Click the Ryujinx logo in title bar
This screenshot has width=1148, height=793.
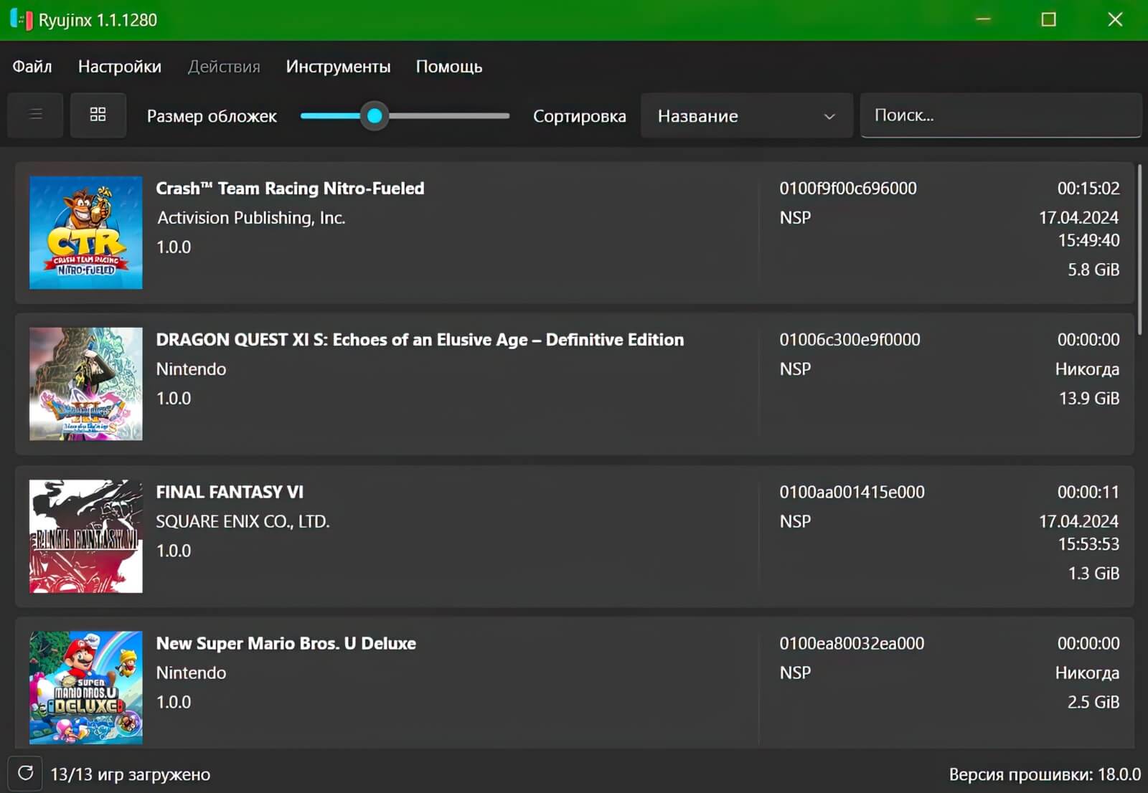click(22, 19)
